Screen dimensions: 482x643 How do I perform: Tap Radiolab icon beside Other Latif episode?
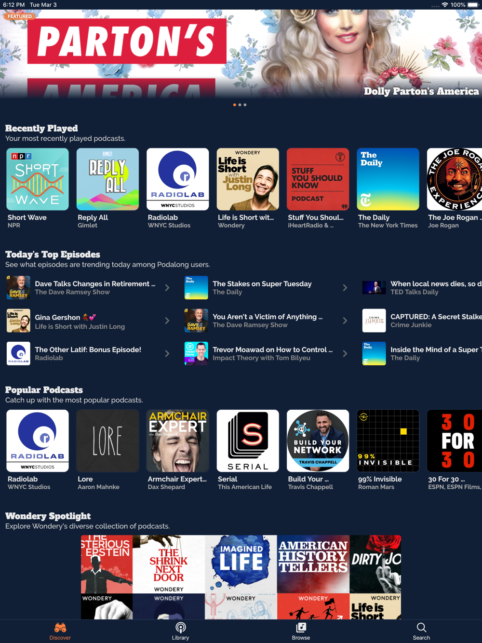tap(18, 353)
